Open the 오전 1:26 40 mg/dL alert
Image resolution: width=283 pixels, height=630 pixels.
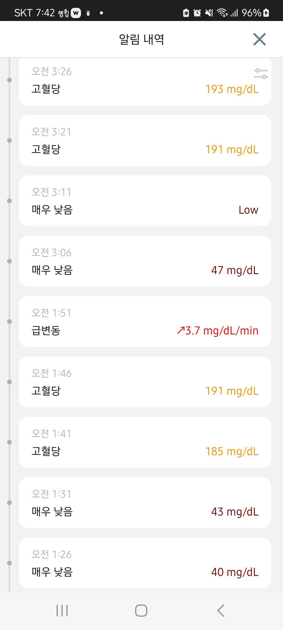coord(145,563)
